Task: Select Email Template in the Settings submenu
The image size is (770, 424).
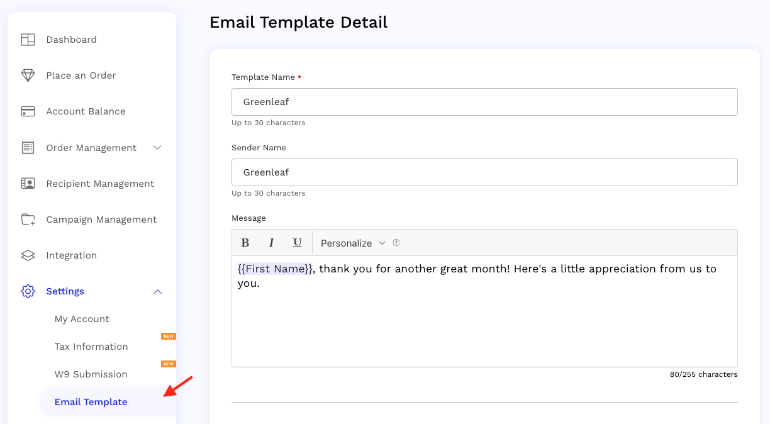Action: pos(90,401)
